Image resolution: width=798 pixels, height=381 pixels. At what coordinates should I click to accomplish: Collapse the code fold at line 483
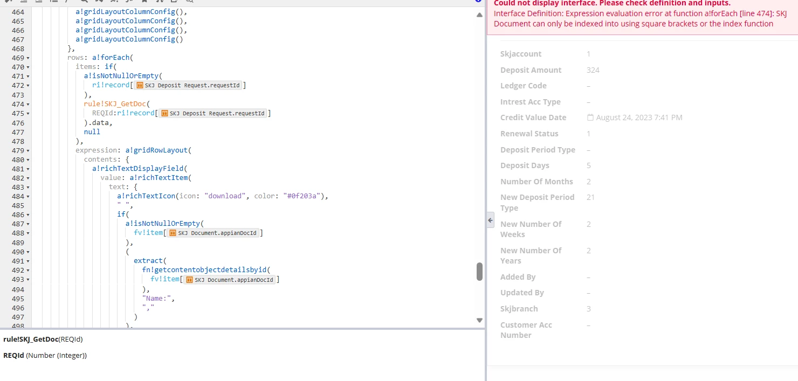(27, 187)
